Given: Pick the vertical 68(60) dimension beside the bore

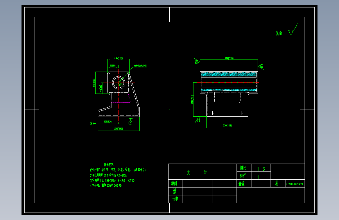Looking at the screenshot, I should (x=101, y=88).
